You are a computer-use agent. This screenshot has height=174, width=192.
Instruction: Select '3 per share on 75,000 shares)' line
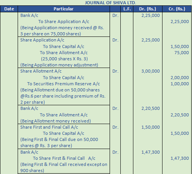coord(51,34)
